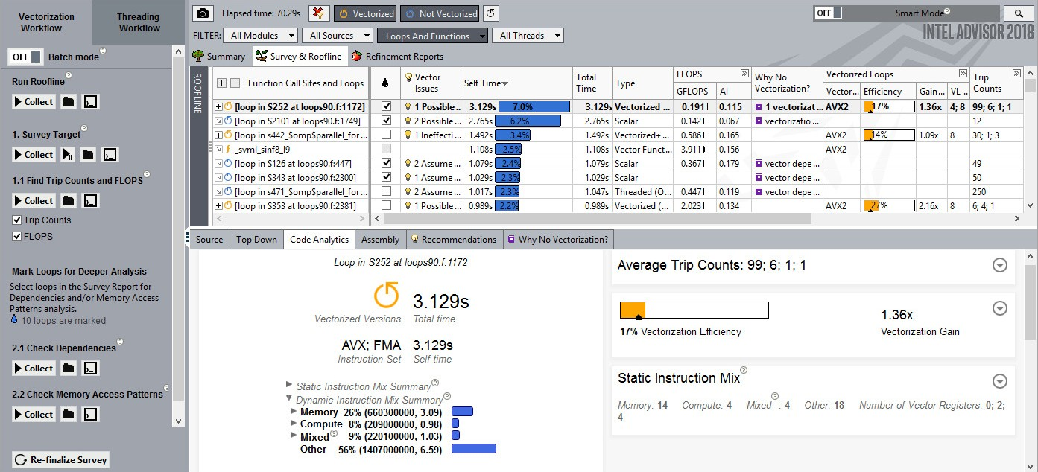Check mark box for loop in s442
Image resolution: width=1038 pixels, height=472 pixels.
(x=386, y=135)
